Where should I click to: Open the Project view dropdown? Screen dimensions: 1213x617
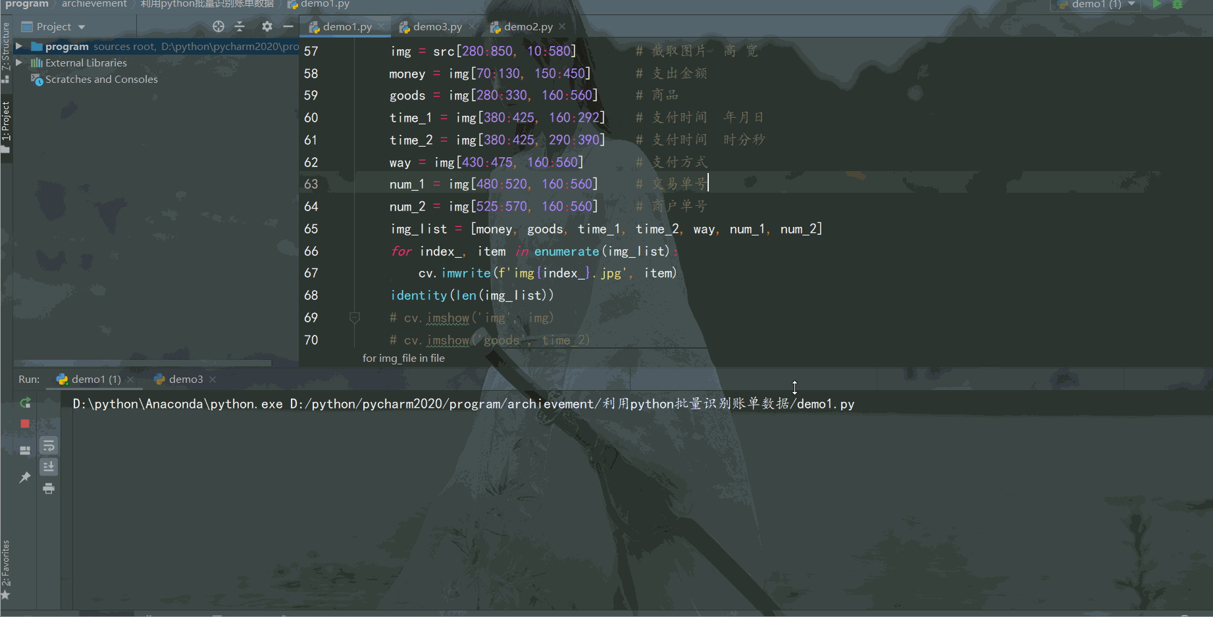point(54,27)
